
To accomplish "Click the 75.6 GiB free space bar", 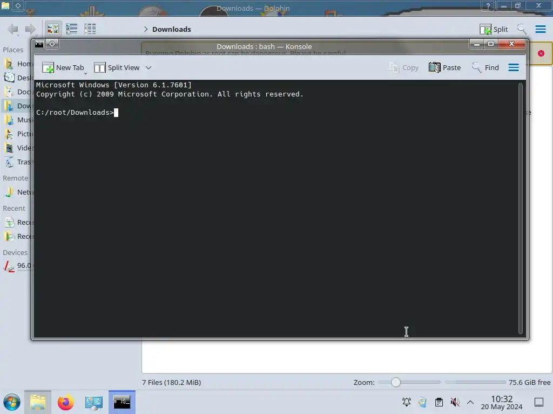I will tap(475, 382).
